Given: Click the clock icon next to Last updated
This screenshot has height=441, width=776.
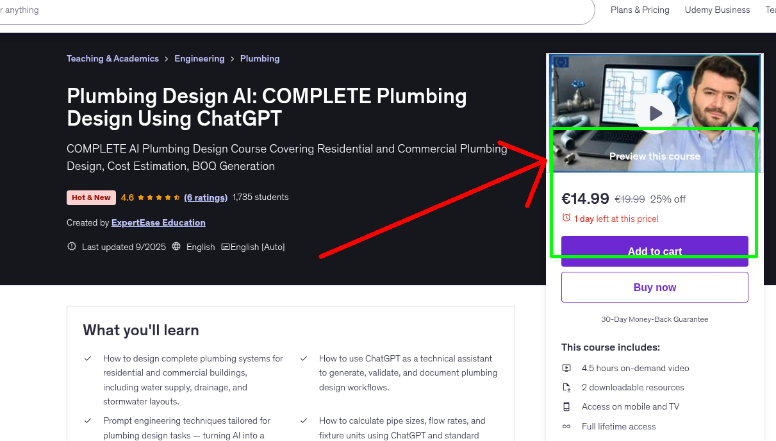Looking at the screenshot, I should 72,246.
